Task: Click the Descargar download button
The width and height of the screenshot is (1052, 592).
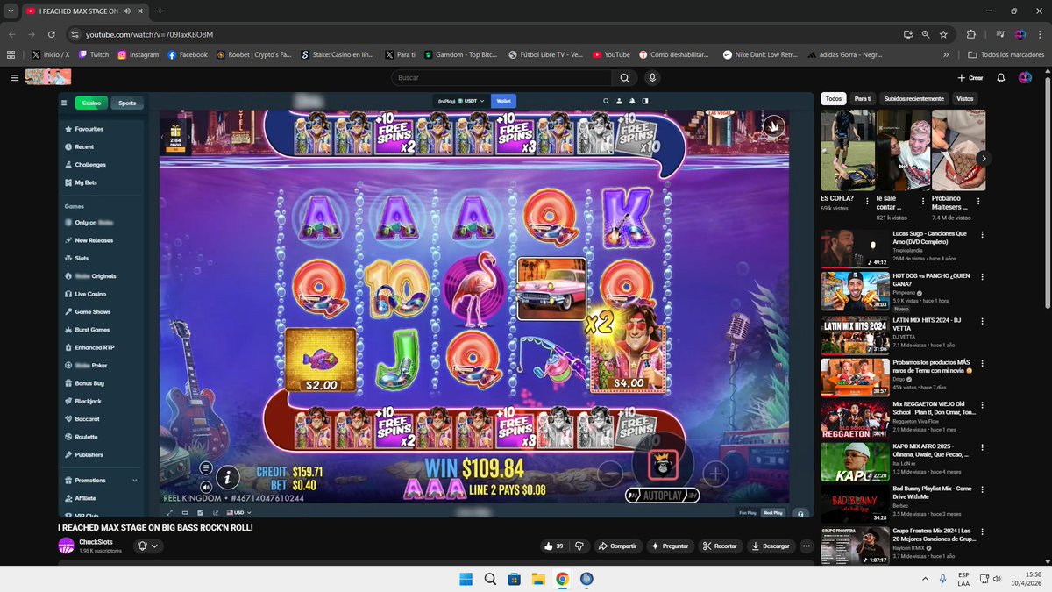Action: pyautogui.click(x=771, y=546)
